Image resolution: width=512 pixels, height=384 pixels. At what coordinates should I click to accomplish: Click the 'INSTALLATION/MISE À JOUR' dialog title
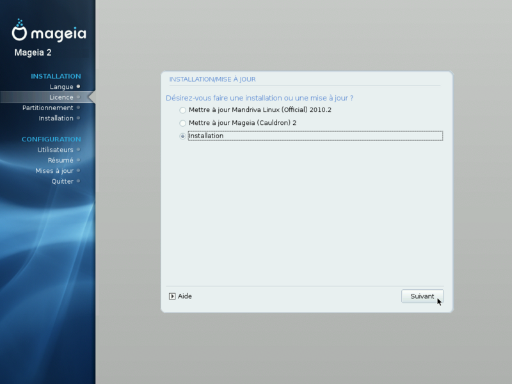212,79
